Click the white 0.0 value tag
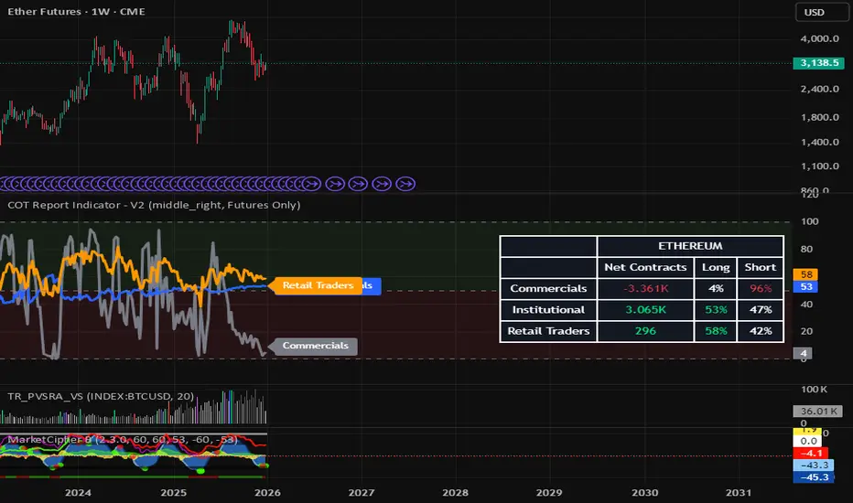This screenshot has width=853, height=503. [808, 441]
